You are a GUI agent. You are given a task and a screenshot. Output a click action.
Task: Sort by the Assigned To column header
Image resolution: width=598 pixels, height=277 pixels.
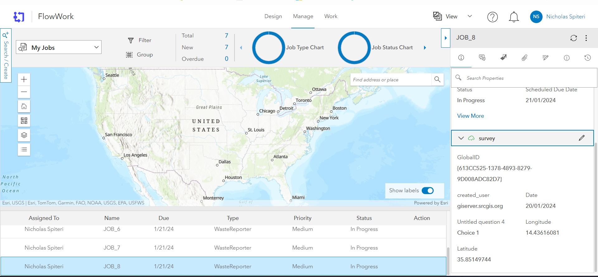click(x=44, y=218)
